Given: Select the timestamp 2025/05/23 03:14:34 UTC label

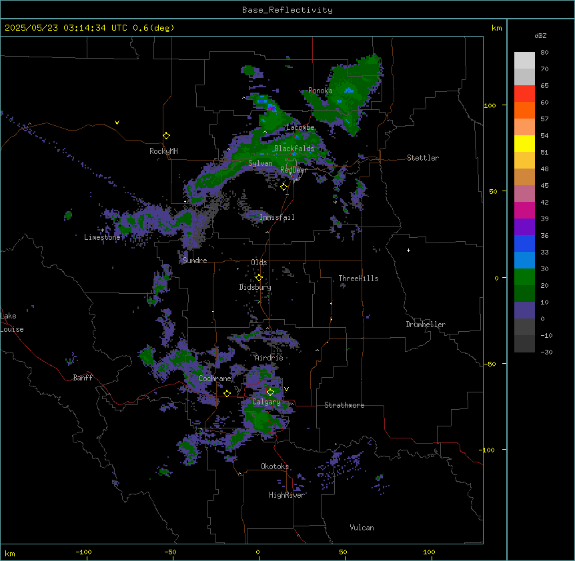Looking at the screenshot, I should [x=65, y=28].
